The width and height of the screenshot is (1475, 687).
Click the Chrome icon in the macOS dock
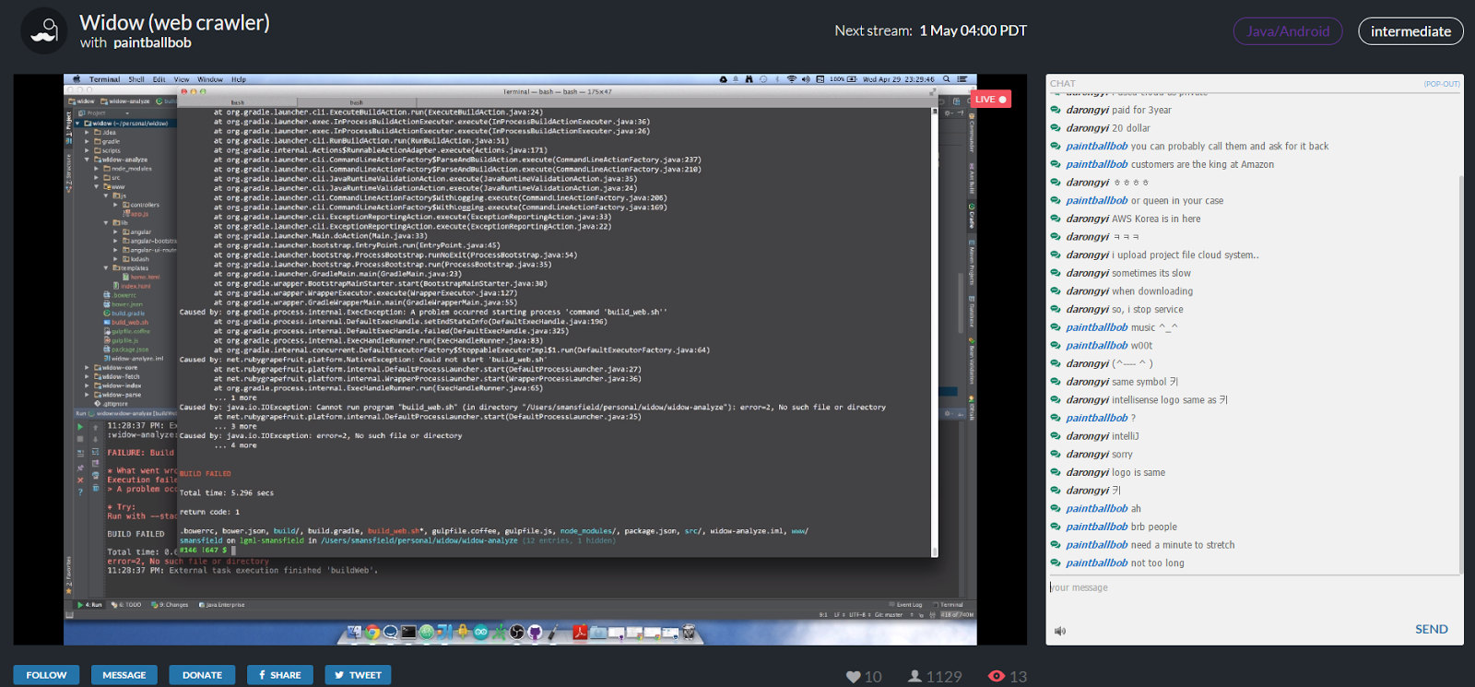(x=372, y=632)
